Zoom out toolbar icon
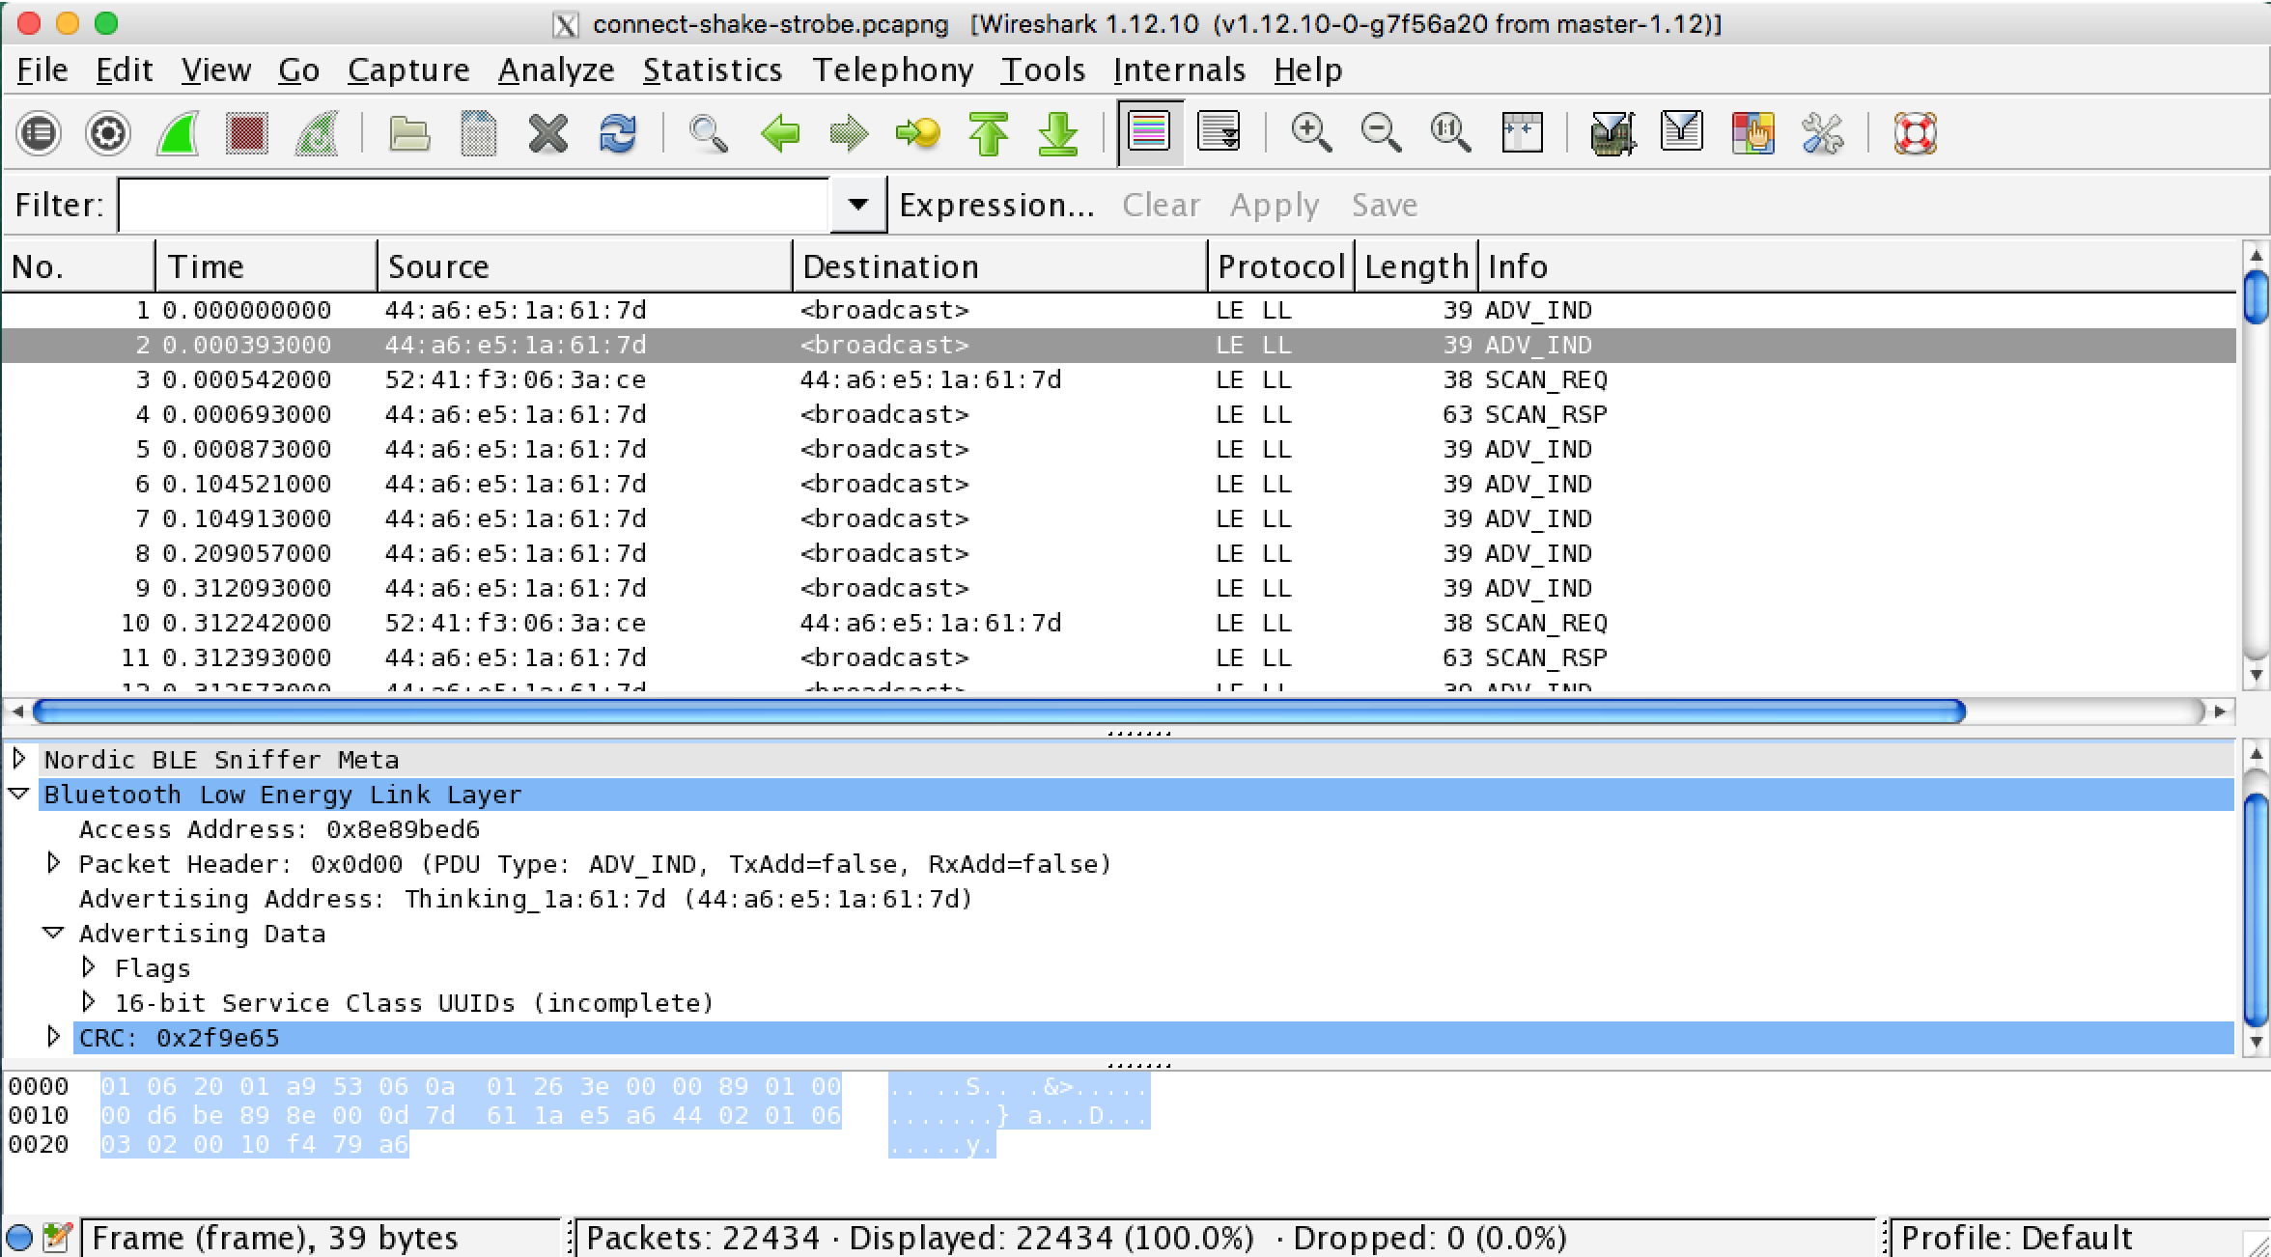This screenshot has width=2271, height=1257. [1381, 133]
